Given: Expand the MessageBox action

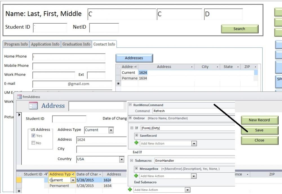Looking at the screenshot, I should tap(136, 168).
